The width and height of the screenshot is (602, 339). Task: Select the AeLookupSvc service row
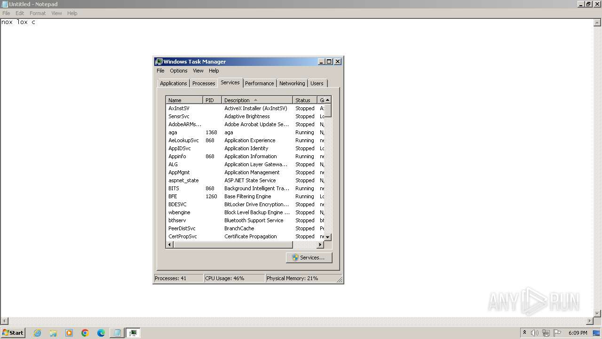pyautogui.click(x=245, y=140)
